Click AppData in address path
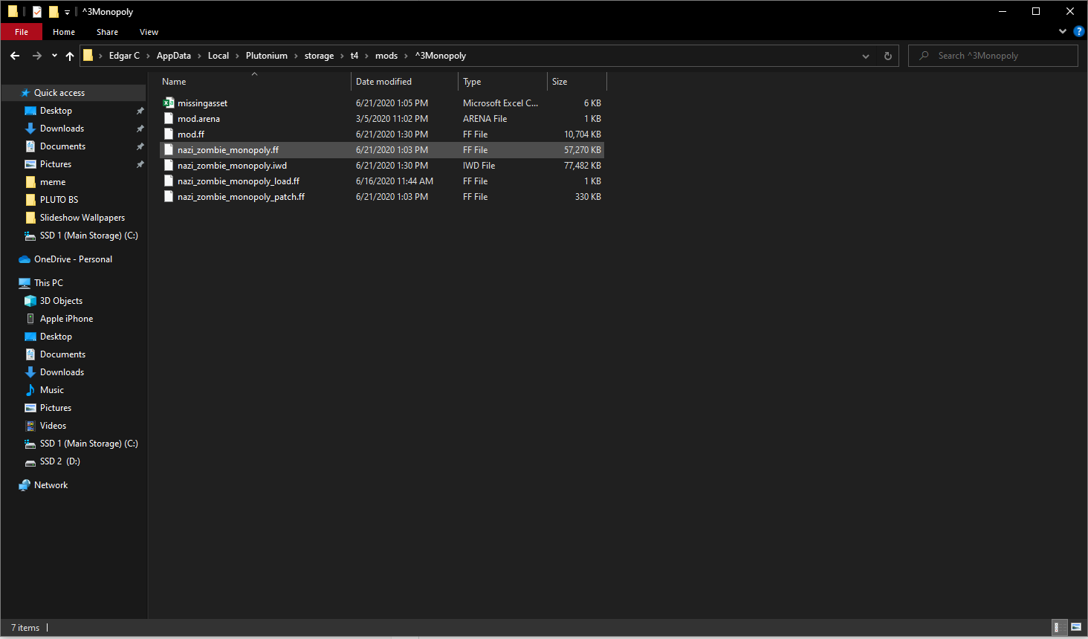The height and width of the screenshot is (639, 1088). pyautogui.click(x=174, y=56)
